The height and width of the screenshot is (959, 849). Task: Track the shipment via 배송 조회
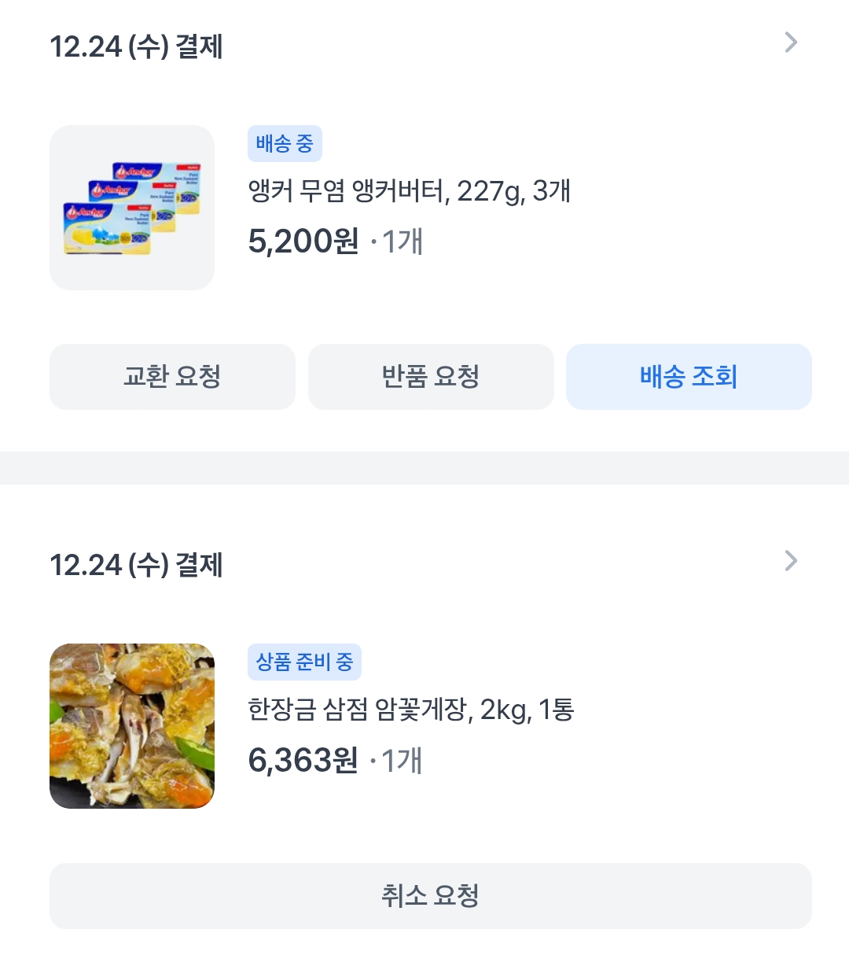point(689,377)
